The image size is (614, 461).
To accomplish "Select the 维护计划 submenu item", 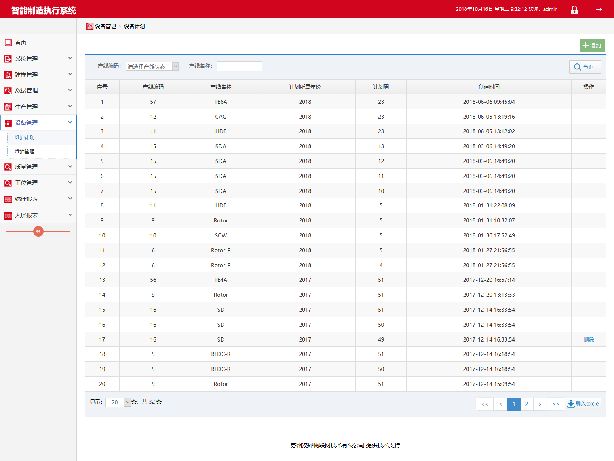I will (25, 138).
